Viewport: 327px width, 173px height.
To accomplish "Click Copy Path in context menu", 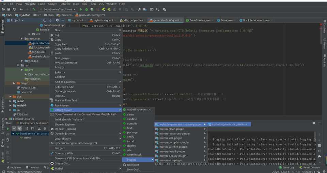I will (86, 44).
